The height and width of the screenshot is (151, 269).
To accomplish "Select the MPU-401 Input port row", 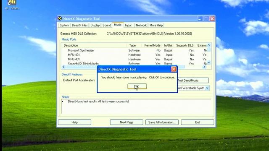I will coord(134,55).
